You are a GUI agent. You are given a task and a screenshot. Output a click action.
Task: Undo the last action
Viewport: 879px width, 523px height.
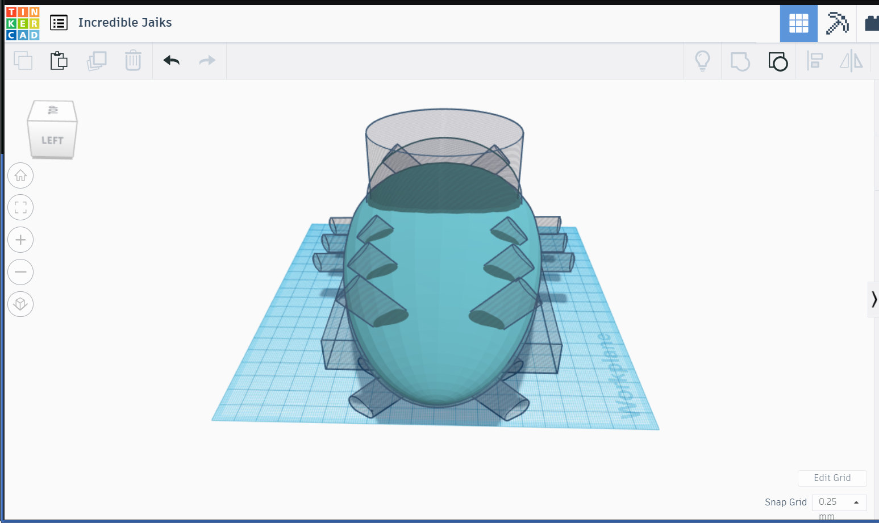click(172, 60)
